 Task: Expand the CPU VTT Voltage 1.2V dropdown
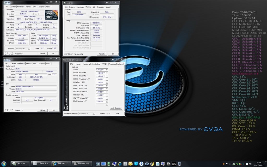107,98
